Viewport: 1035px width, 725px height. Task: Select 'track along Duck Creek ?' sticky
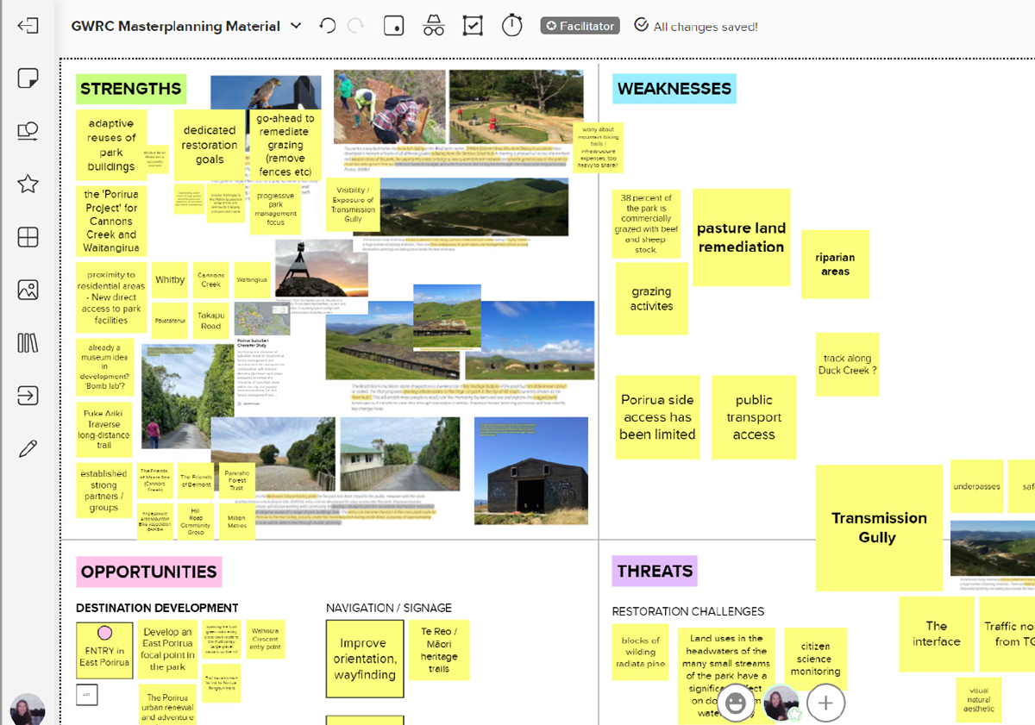pyautogui.click(x=847, y=365)
